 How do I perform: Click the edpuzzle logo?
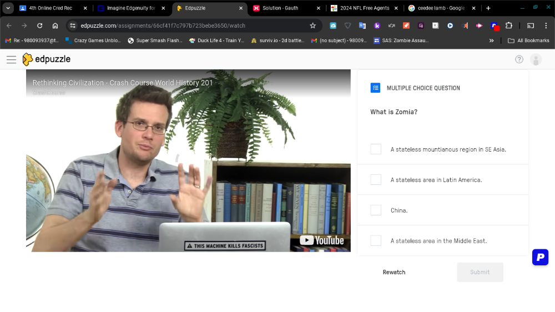click(47, 59)
